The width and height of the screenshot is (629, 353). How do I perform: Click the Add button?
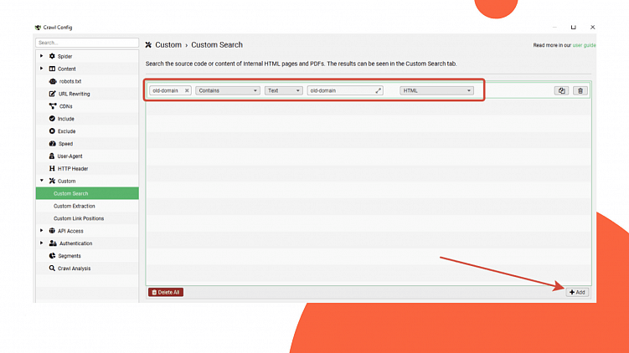coord(577,292)
